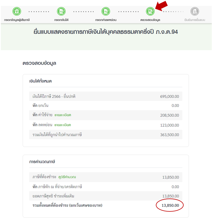
Task: Select the ยืนยันการยื่นแบบ step label
Action: click(x=195, y=20)
